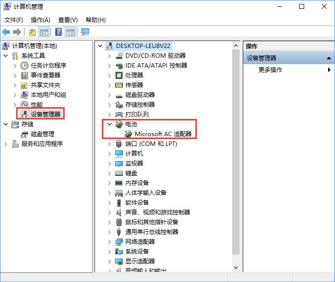Image resolution: width=335 pixels, height=282 pixels.
Task: Expand the 任务计划程序 tree node
Action: (x=15, y=66)
